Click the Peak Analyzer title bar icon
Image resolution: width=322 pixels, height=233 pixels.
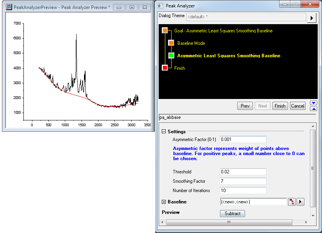click(161, 5)
